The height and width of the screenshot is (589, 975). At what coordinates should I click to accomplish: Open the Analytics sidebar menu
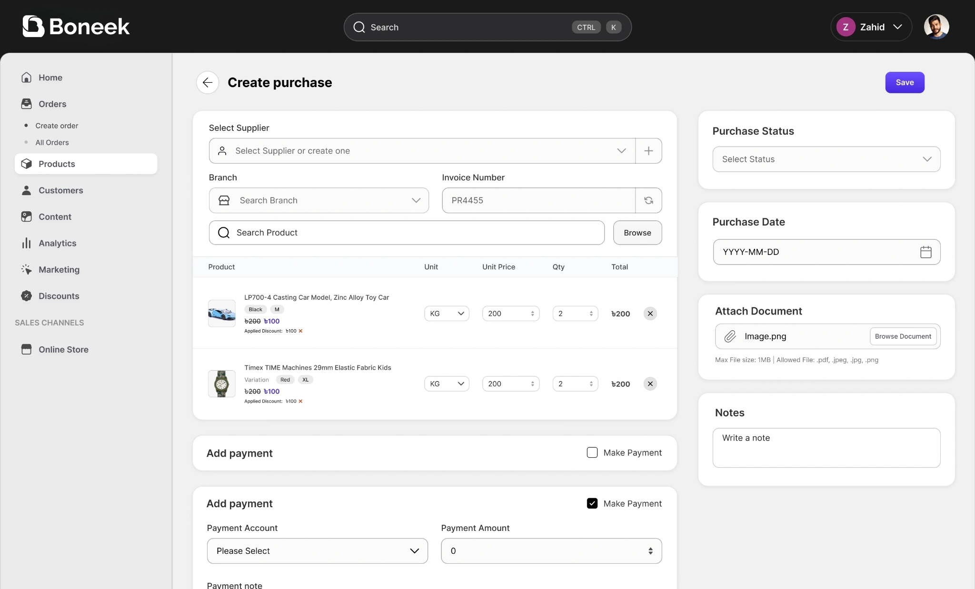pyautogui.click(x=57, y=243)
